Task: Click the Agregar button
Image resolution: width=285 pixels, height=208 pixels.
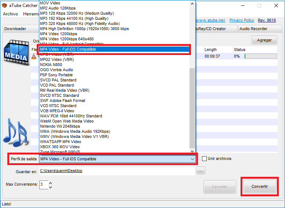Action: click(x=264, y=40)
